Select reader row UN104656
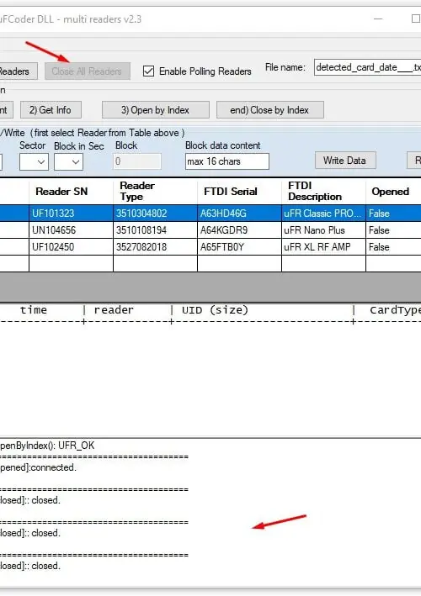 coord(210,230)
